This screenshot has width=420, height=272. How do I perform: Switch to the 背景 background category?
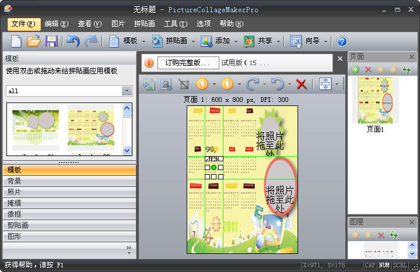pyautogui.click(x=69, y=181)
